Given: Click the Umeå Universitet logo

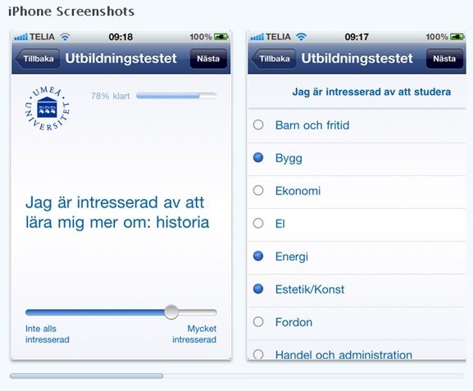Looking at the screenshot, I should 47,108.
